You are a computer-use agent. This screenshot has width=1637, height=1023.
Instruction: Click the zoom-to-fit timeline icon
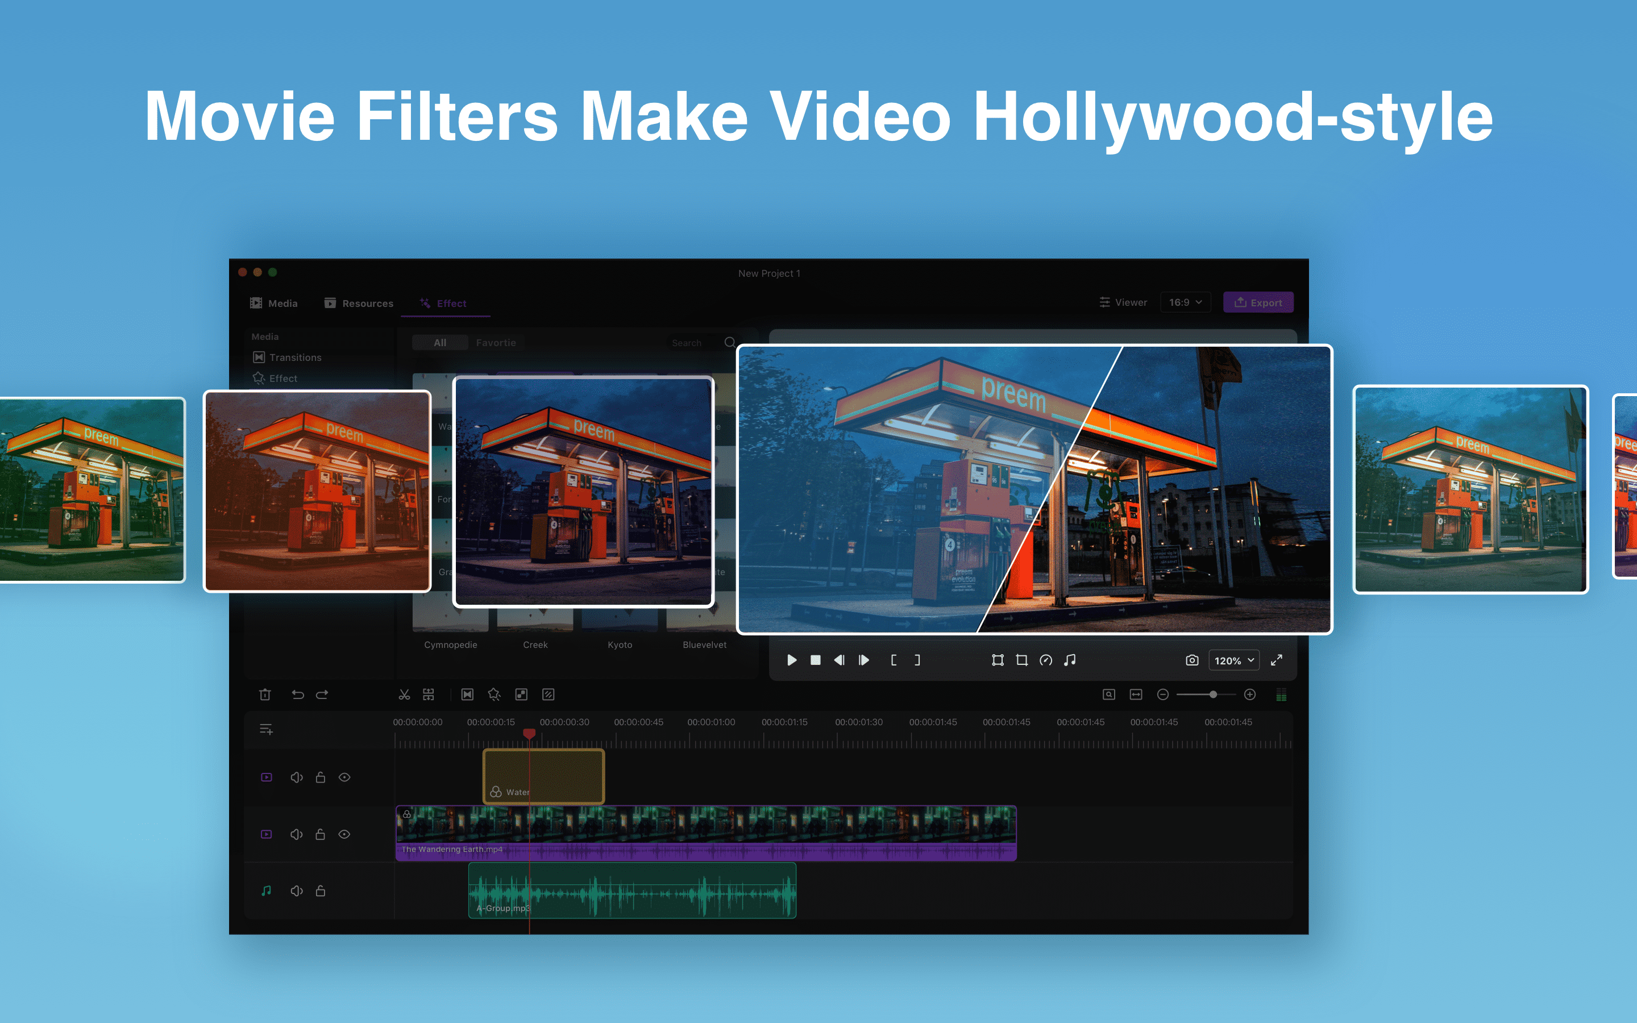point(1136,695)
